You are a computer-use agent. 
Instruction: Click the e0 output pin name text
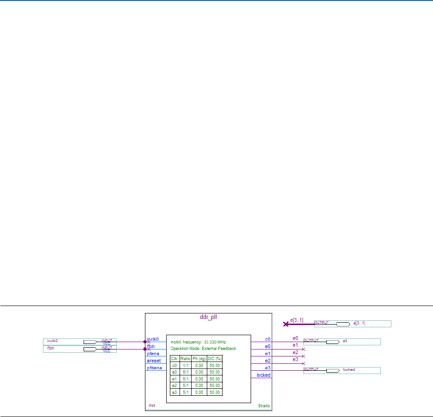click(x=345, y=341)
